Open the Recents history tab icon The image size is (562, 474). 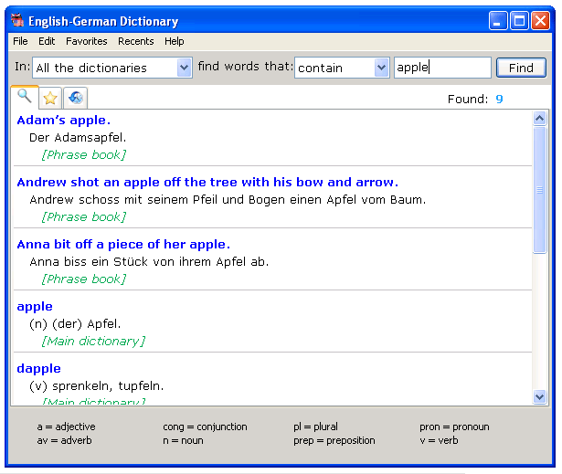(x=76, y=99)
